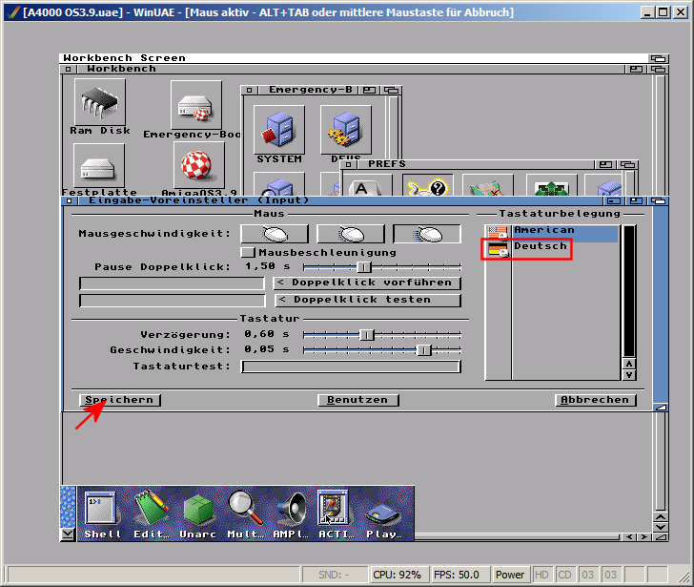Open the Ram Disk icon
The height and width of the screenshot is (587, 694).
99,103
